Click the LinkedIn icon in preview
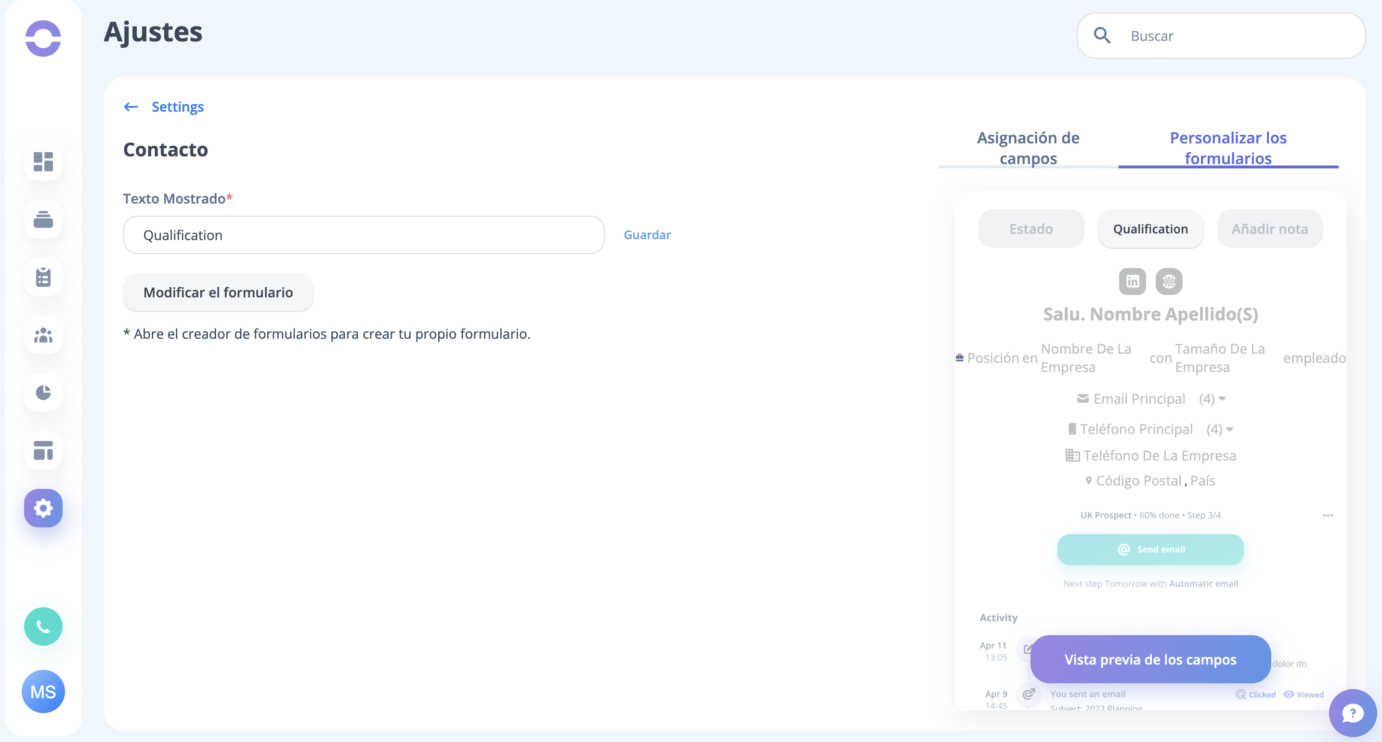 [1132, 281]
